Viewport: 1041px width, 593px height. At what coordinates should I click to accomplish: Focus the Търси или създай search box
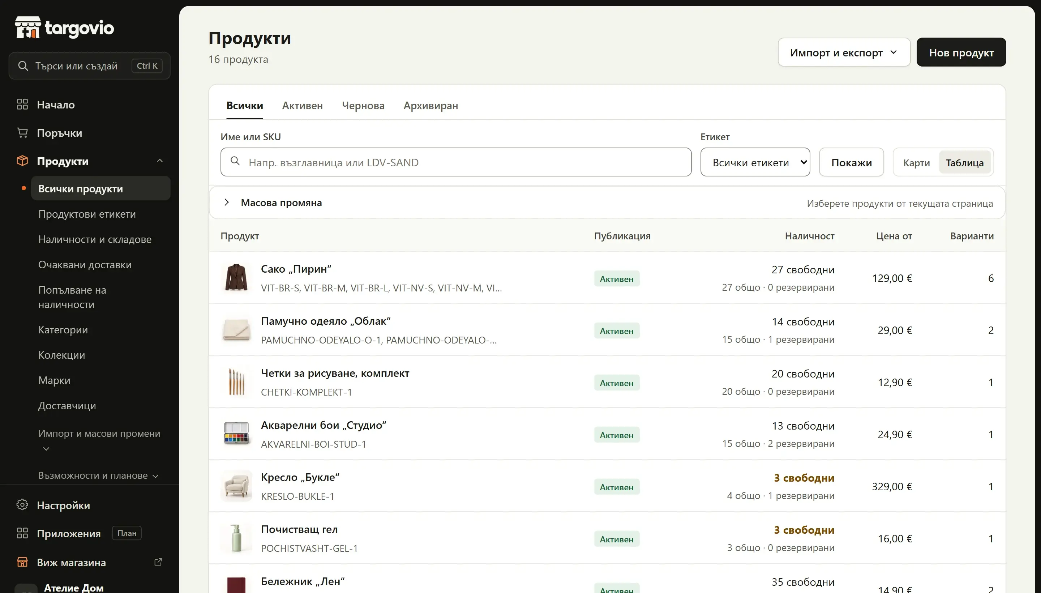[x=90, y=65]
